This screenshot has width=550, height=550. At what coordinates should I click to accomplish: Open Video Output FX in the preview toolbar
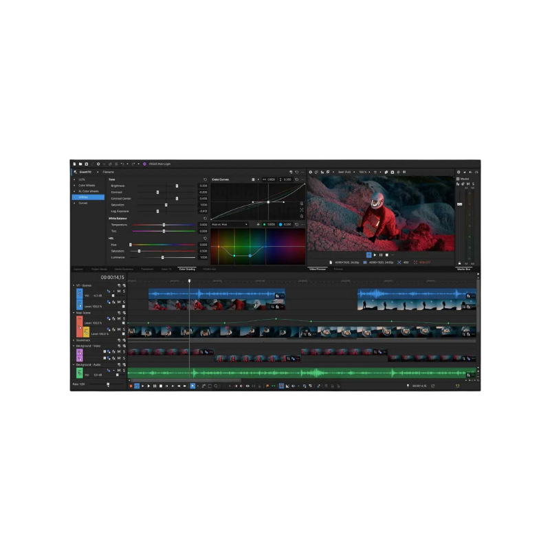(321, 172)
